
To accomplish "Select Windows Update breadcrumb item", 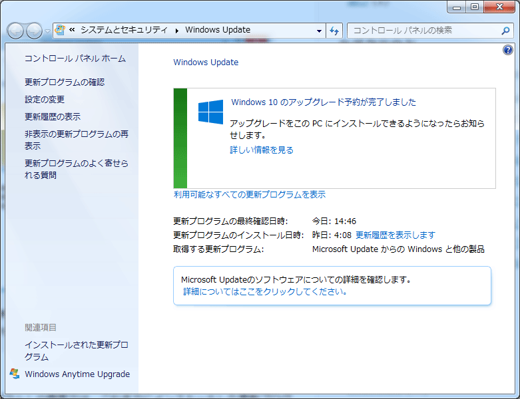I will 218,30.
